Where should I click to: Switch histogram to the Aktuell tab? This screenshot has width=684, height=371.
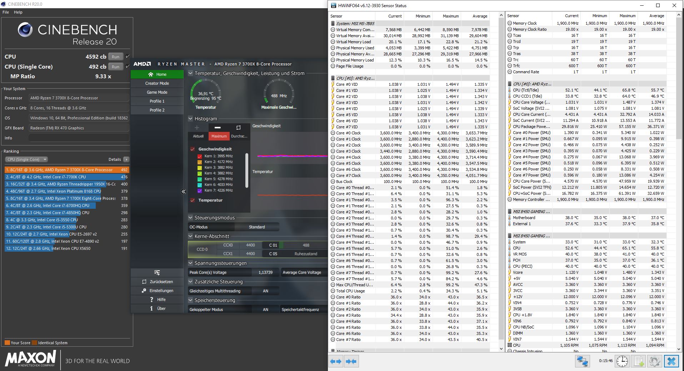[x=198, y=136]
